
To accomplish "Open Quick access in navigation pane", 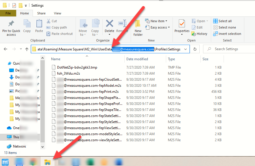I will (20, 63).
